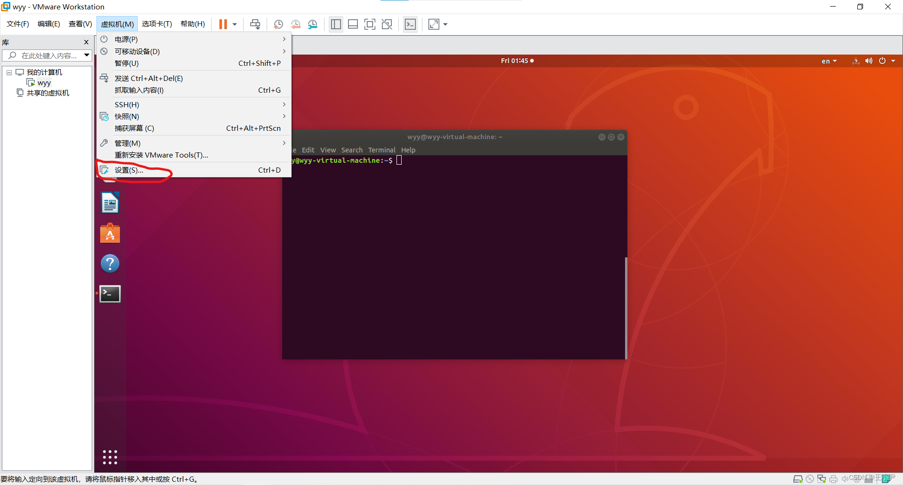Viewport: 903px width, 485px height.
Task: Toggle the library sidebar view icon
Action: [x=336, y=24]
